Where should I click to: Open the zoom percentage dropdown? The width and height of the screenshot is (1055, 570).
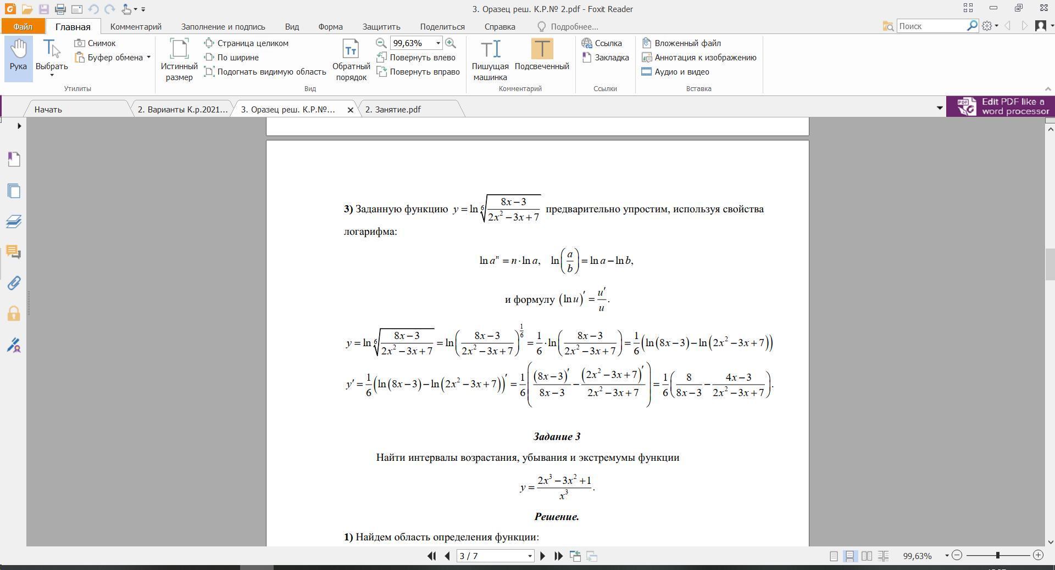click(438, 43)
